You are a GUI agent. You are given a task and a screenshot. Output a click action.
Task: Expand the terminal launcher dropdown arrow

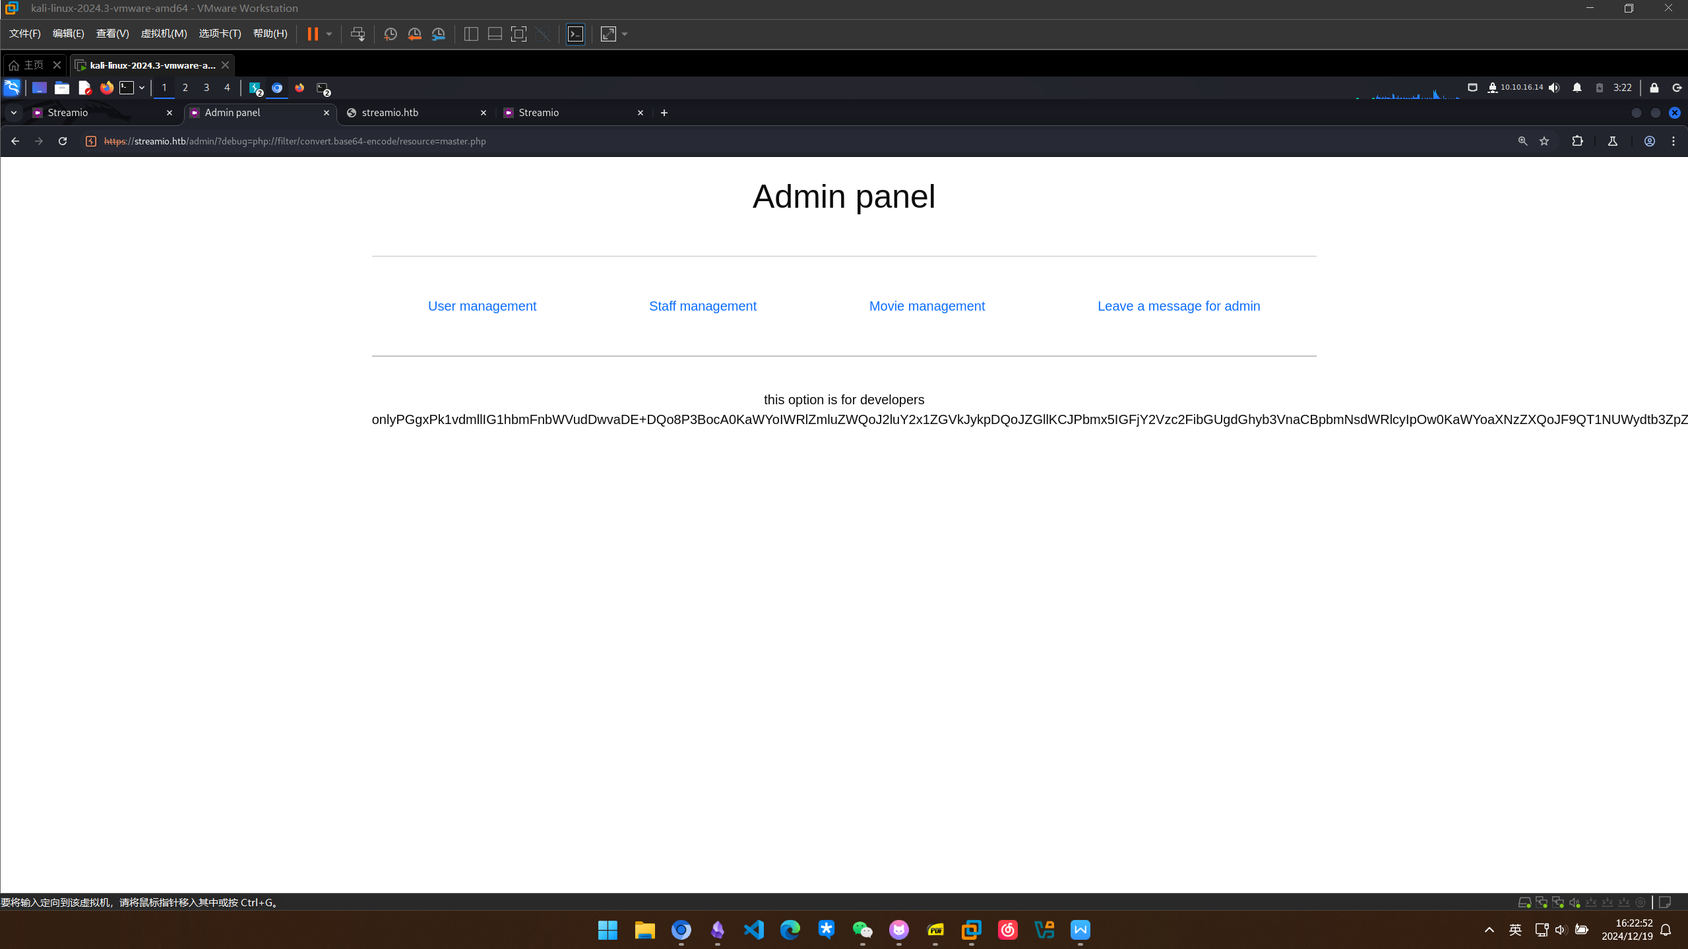pyautogui.click(x=142, y=88)
